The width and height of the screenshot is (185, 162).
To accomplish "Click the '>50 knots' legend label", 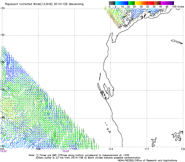I will point(178,7).
